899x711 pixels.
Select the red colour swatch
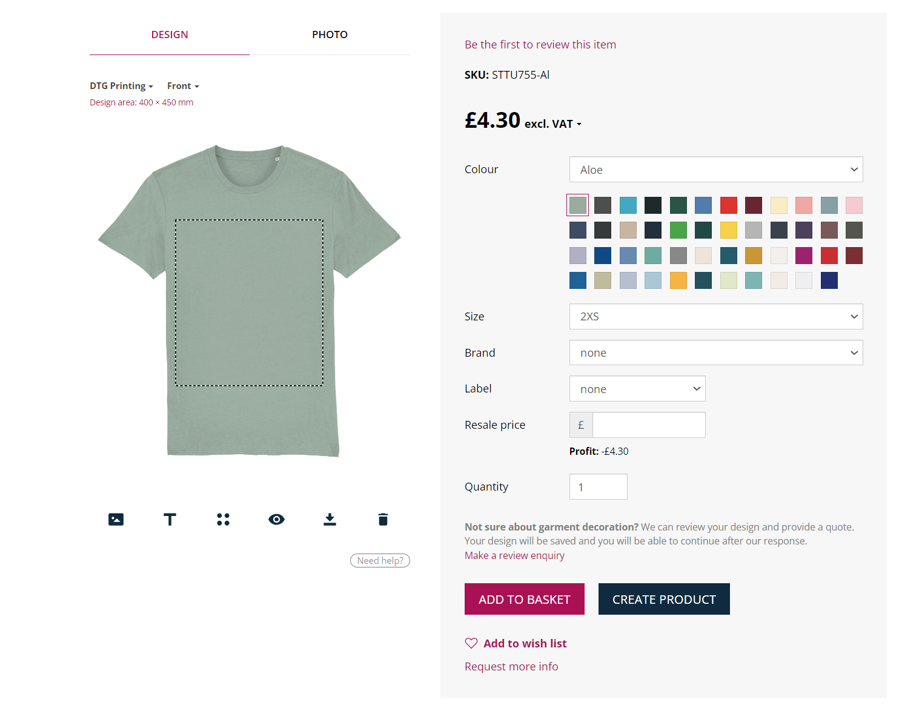point(729,205)
